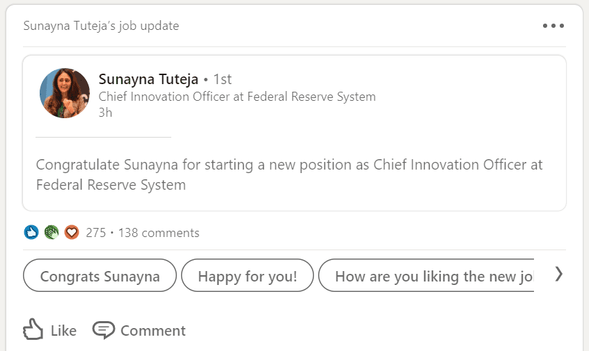
Task: Click the green clapping celebrate reaction icon
Action: 52,232
